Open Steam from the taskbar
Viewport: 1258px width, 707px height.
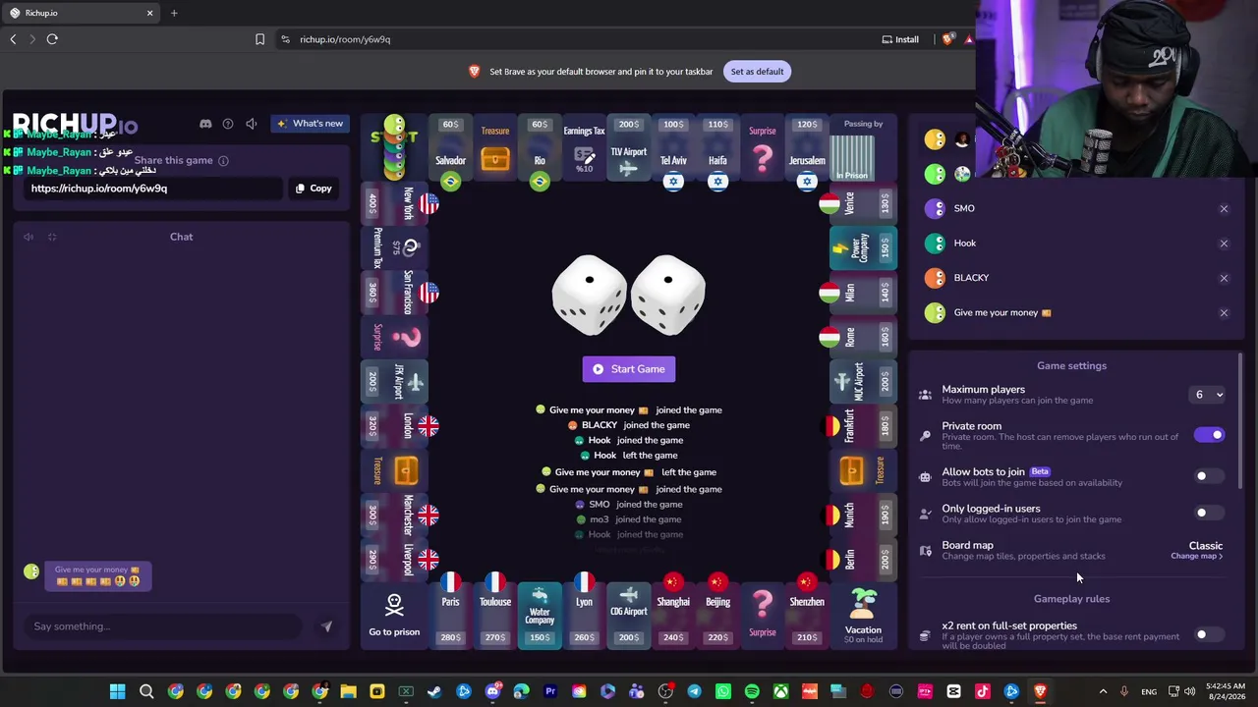pyautogui.click(x=434, y=692)
